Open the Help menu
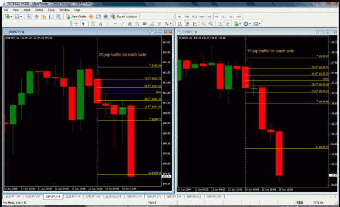 click(x=77, y=10)
